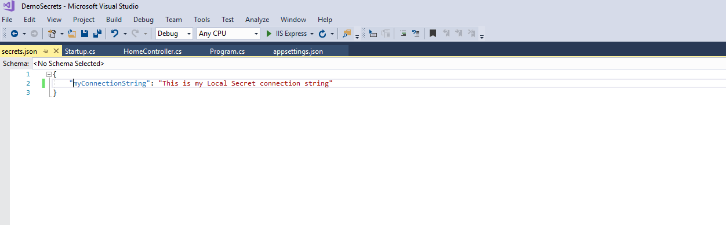Open the Redo history dropdown arrow
Viewport: 726px width, 225px height.
[x=145, y=34]
